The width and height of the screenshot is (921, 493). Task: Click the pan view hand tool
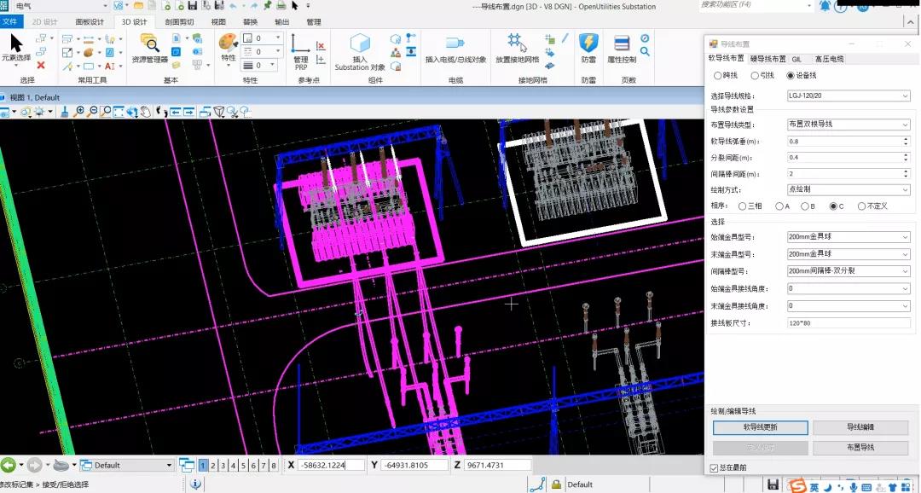tap(145, 111)
